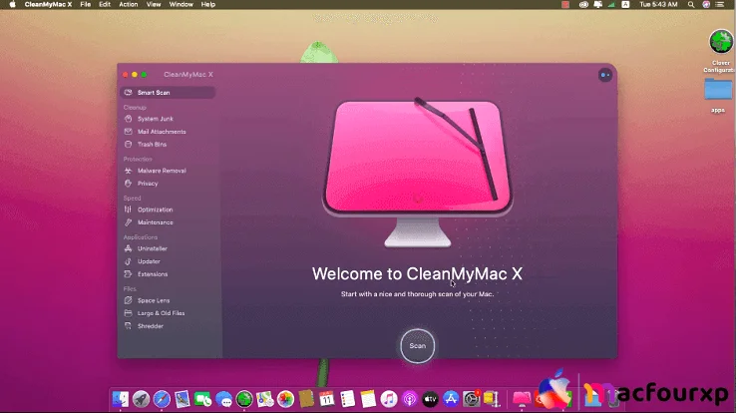Open the Window menu
This screenshot has width=736, height=413.
181,4
